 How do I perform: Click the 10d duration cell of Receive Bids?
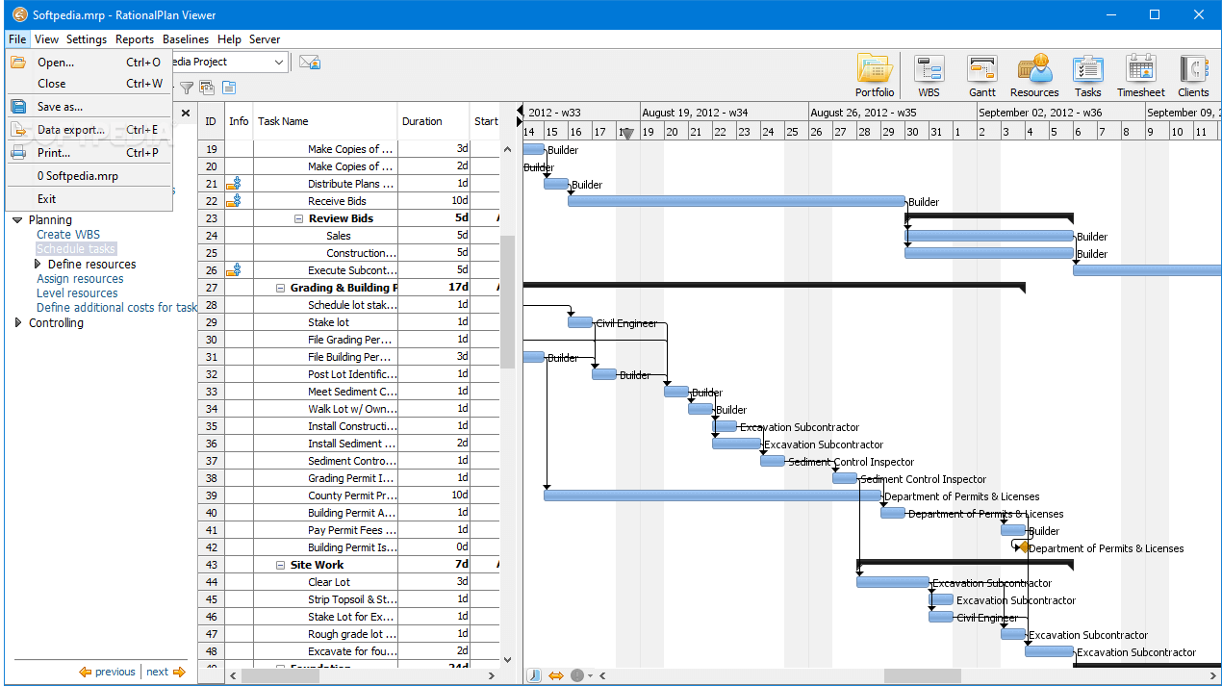pyautogui.click(x=434, y=201)
